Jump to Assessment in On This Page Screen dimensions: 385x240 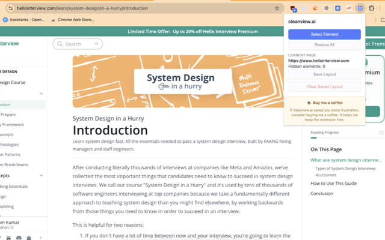point(326,175)
